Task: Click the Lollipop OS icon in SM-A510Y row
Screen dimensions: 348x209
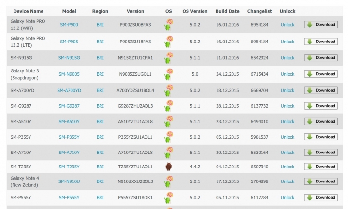Action: [x=169, y=122]
